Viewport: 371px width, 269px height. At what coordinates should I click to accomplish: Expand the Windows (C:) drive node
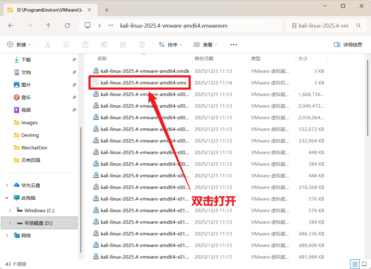(10, 210)
